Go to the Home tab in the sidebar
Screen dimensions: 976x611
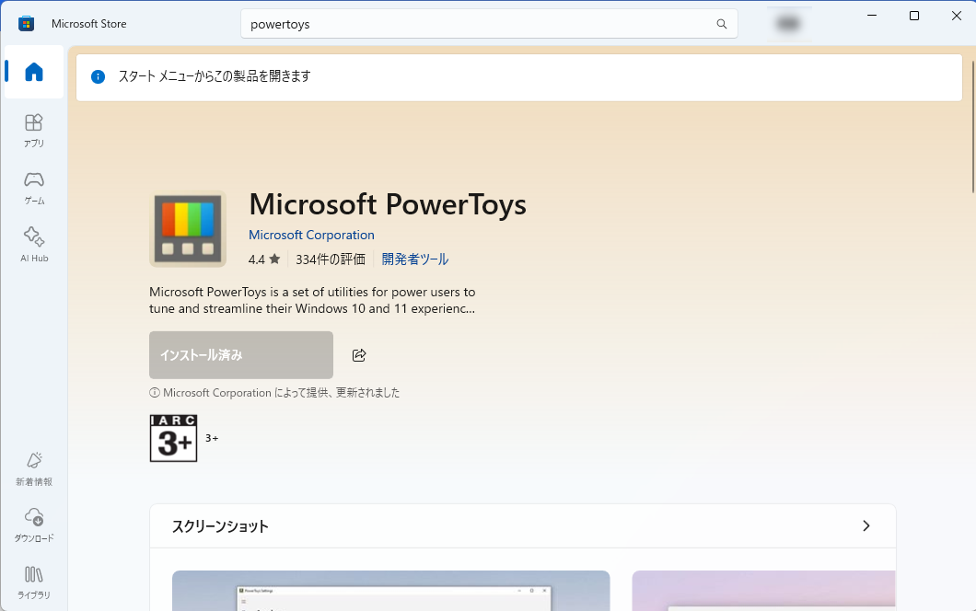(x=34, y=72)
